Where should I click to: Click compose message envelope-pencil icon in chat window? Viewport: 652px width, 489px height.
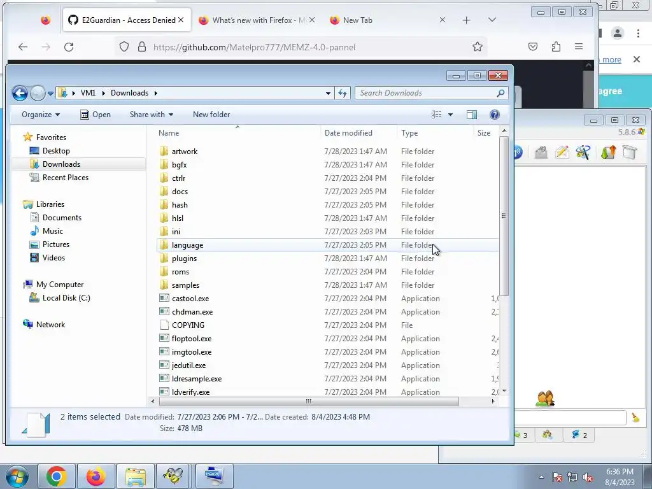click(562, 153)
